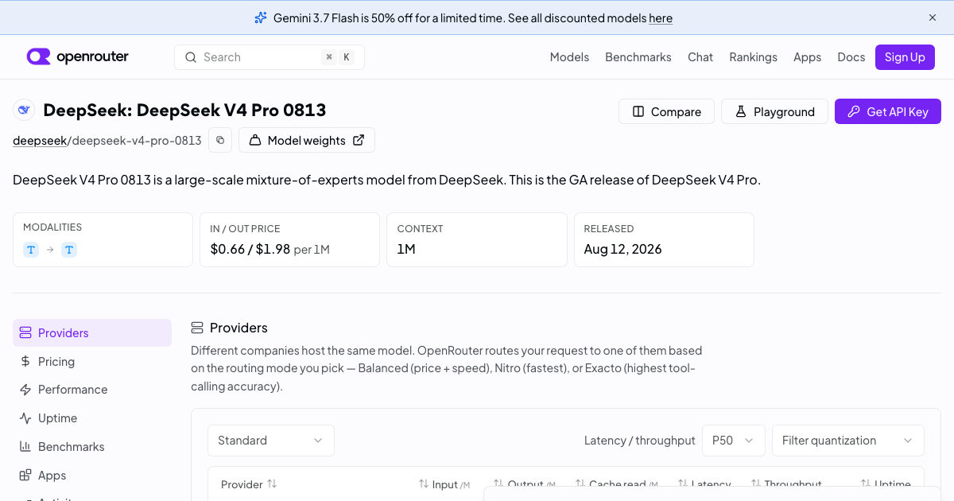Viewport: 954px width, 501px height.
Task: Click the lock icon in Model weights
Action: pos(255,140)
